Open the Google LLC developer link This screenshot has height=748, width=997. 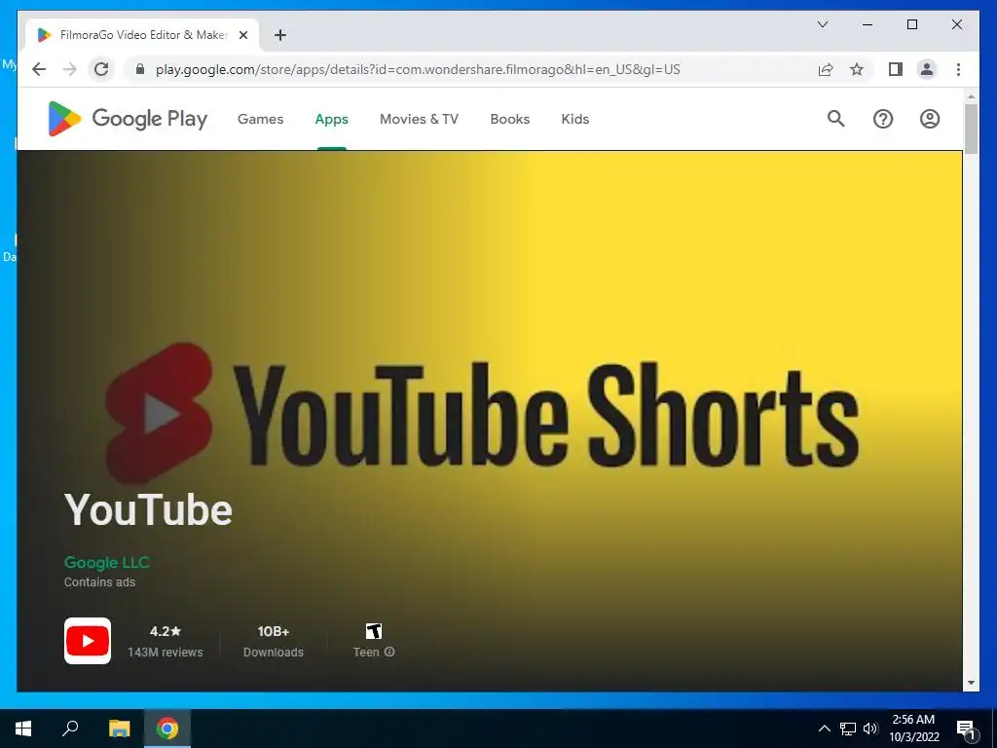(107, 562)
